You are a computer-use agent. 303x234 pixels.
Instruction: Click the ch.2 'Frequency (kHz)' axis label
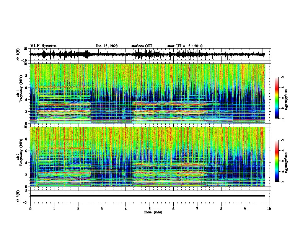pyautogui.click(x=21, y=152)
